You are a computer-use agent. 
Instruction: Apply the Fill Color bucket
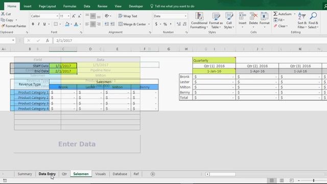[67, 24]
